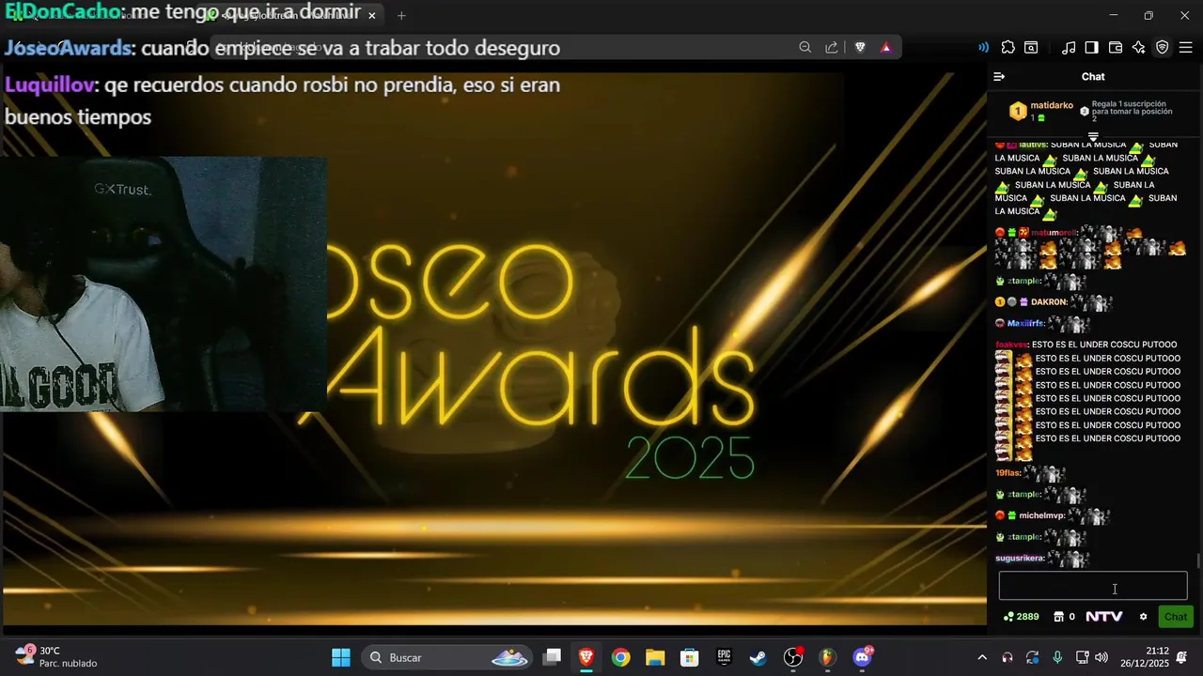Image resolution: width=1203 pixels, height=676 pixels.
Task: Click the green 2025 text in the video
Action: click(690, 457)
